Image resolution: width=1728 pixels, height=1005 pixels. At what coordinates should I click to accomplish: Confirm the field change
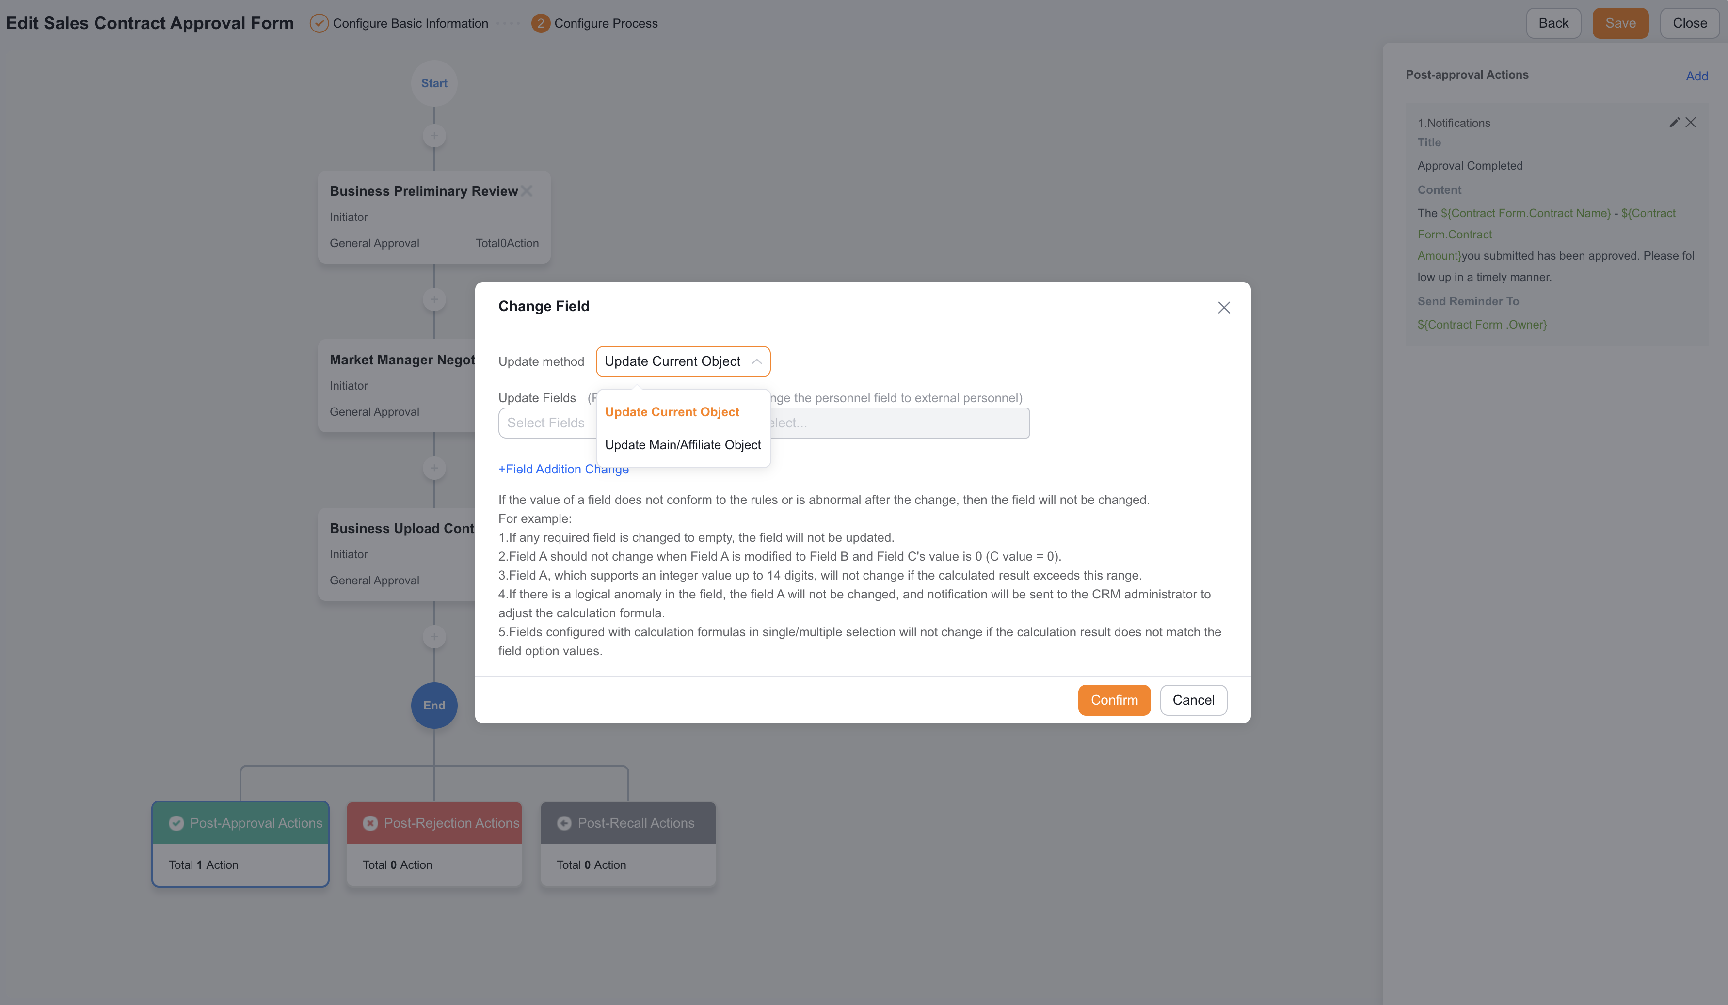[1114, 700]
